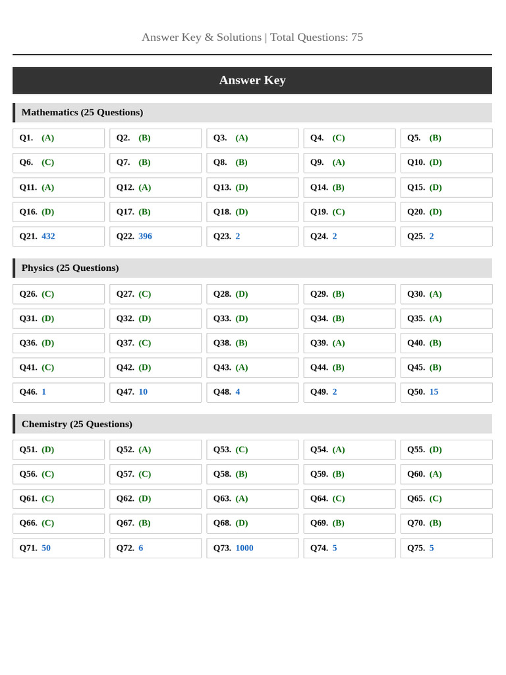Select the Q71 cell with answer 50
506x675 pixels.
tap(59, 548)
